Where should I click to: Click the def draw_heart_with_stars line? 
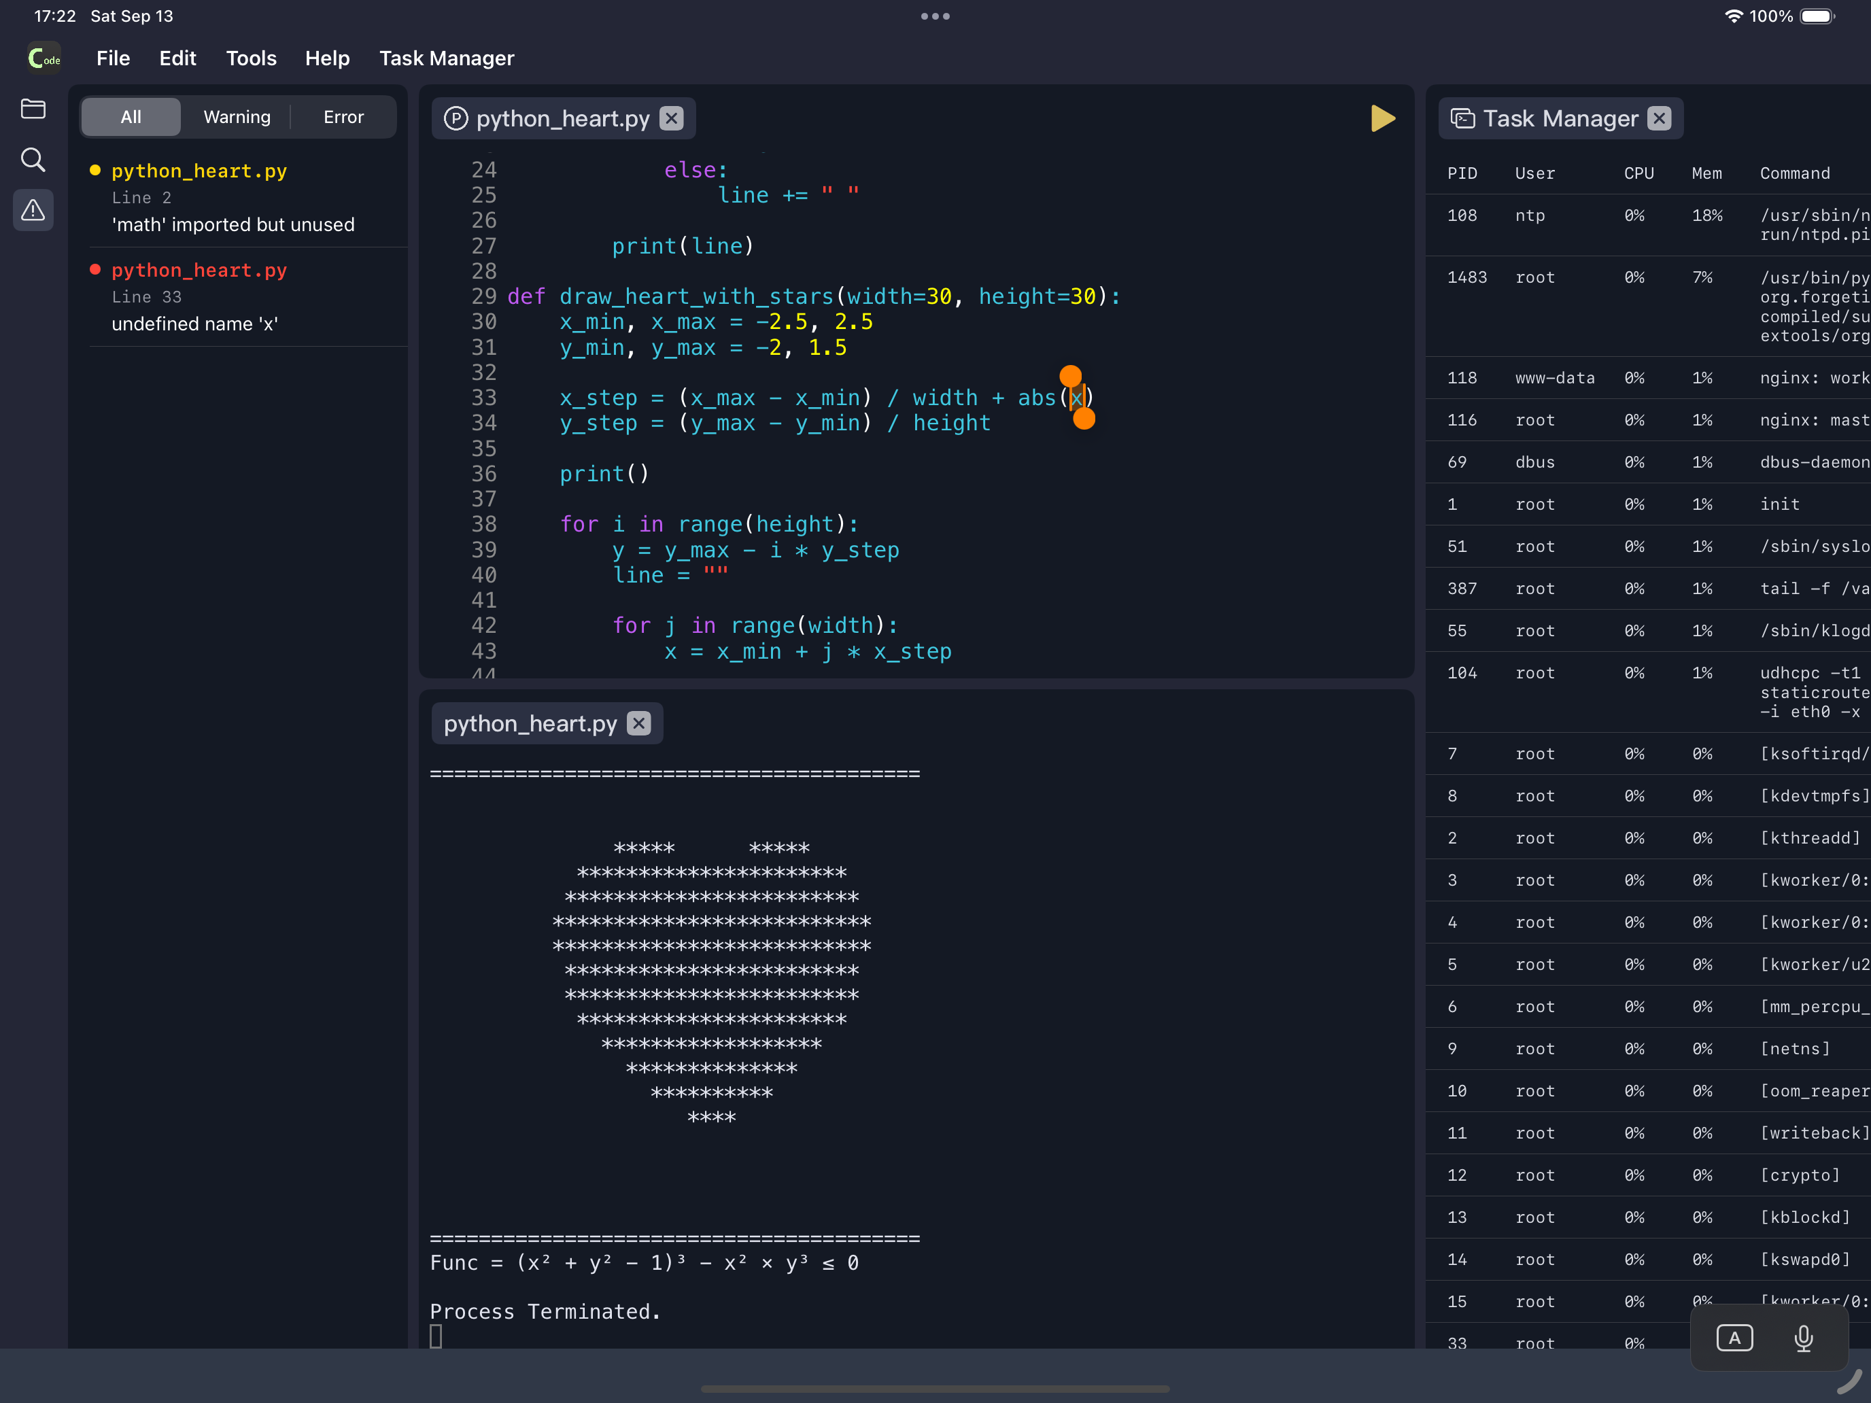(x=814, y=297)
